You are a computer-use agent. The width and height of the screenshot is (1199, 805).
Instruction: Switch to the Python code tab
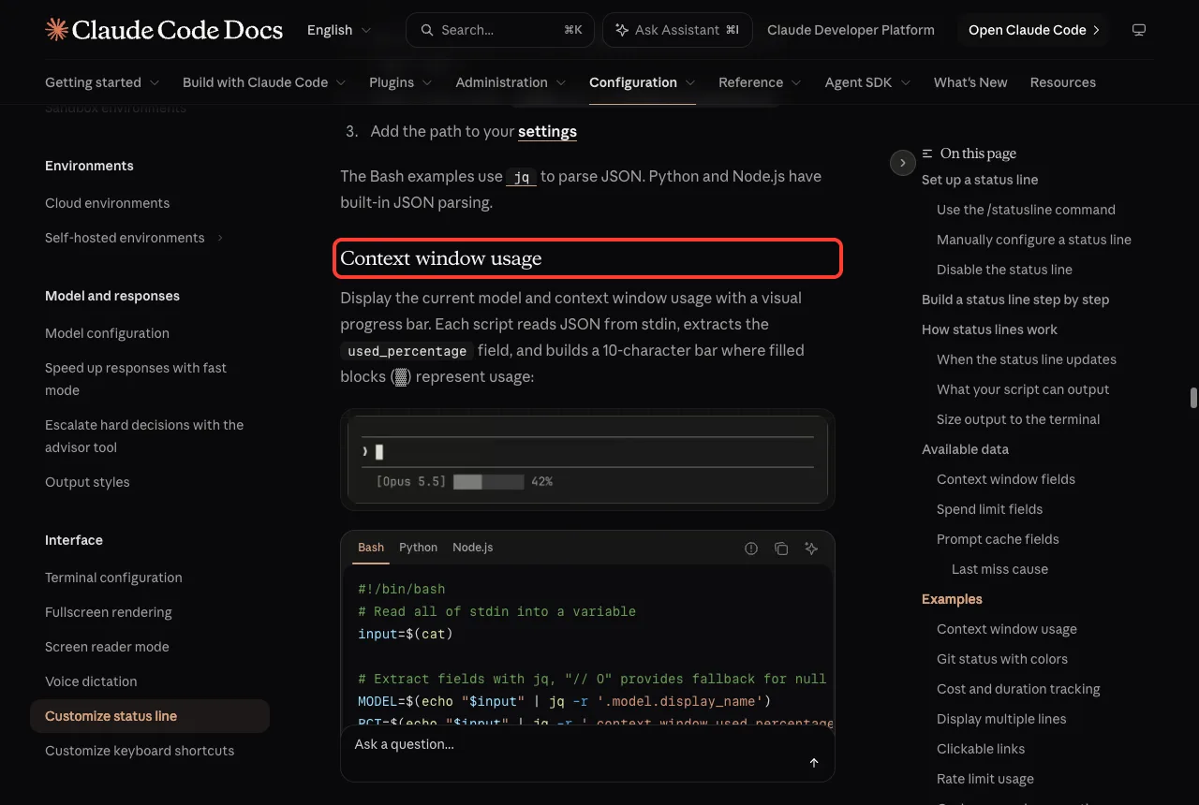pyautogui.click(x=418, y=548)
